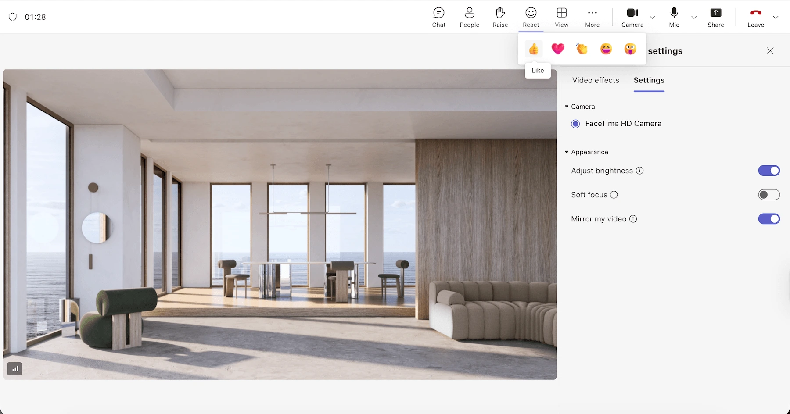Turn off Mirror my video

[x=768, y=218]
